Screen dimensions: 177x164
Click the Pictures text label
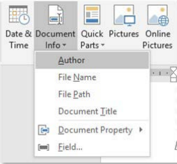click(124, 34)
